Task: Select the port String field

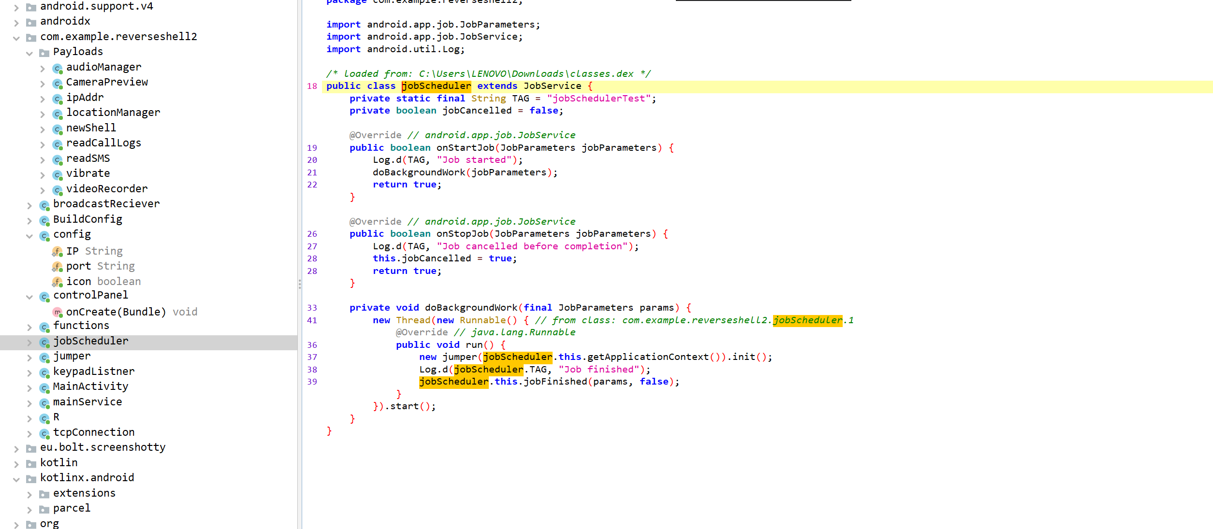Action: (101, 266)
